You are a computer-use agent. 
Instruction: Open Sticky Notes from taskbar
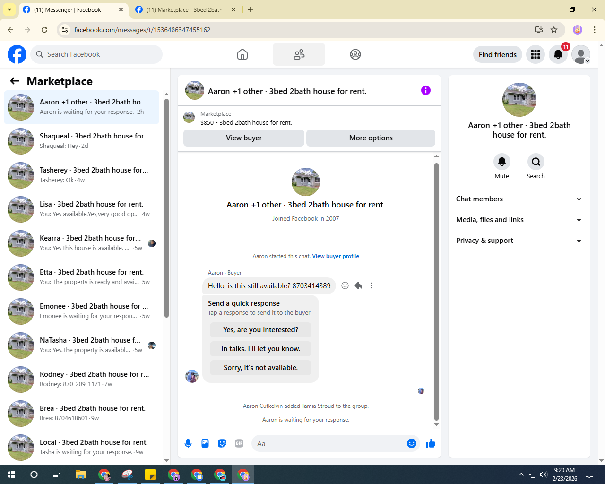[x=150, y=475]
